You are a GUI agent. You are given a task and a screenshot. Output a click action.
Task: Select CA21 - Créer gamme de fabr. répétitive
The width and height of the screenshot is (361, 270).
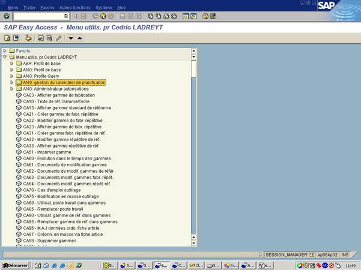(x=61, y=114)
